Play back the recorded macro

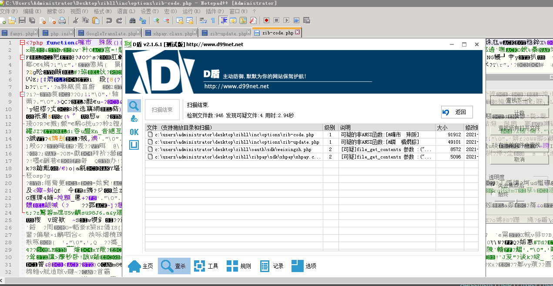(286, 20)
